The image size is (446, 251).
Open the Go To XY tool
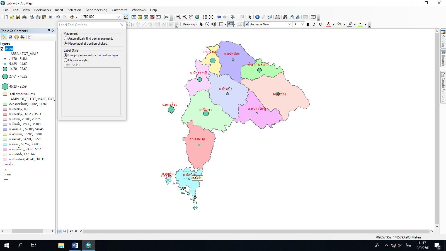297,17
